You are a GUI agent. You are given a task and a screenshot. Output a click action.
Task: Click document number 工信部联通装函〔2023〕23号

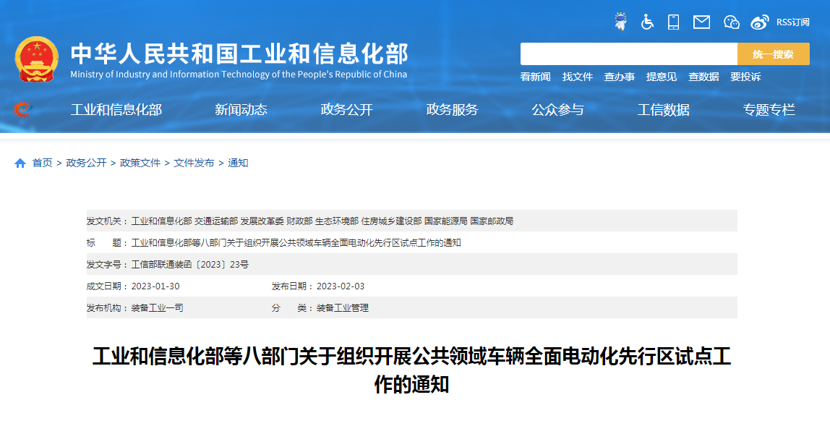pos(190,265)
